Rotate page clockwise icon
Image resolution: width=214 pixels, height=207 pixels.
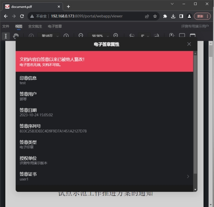(156, 36)
